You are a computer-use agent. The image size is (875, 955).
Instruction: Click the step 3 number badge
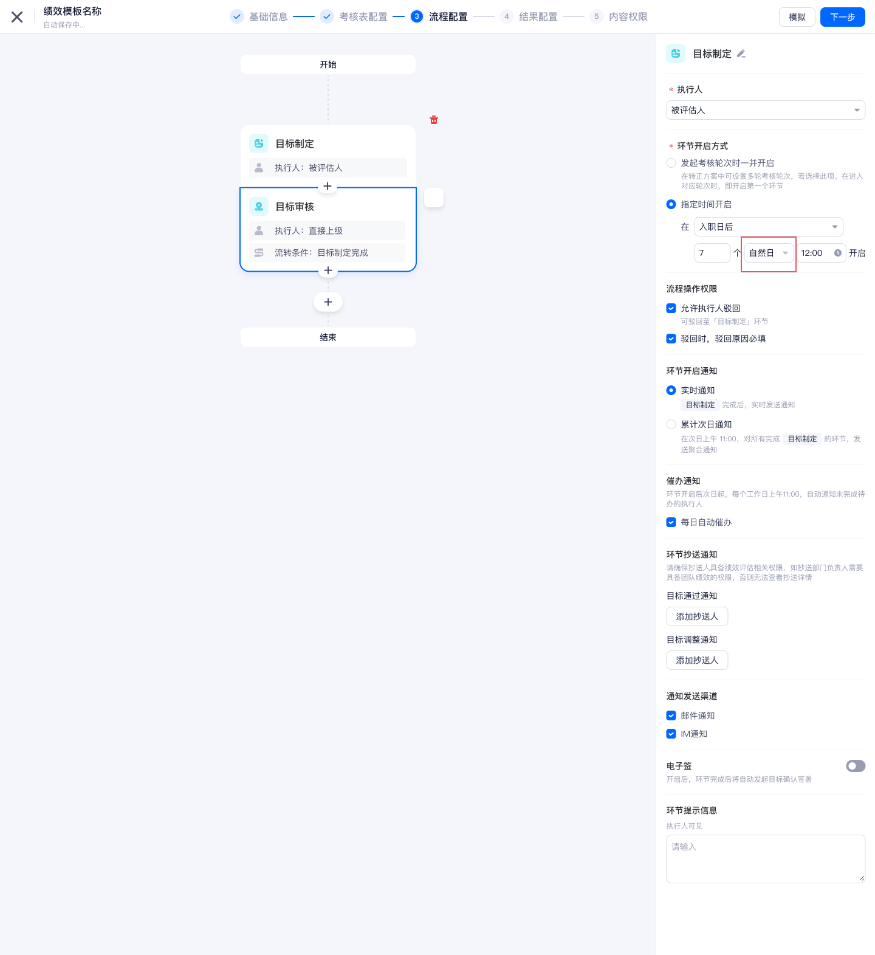click(417, 16)
